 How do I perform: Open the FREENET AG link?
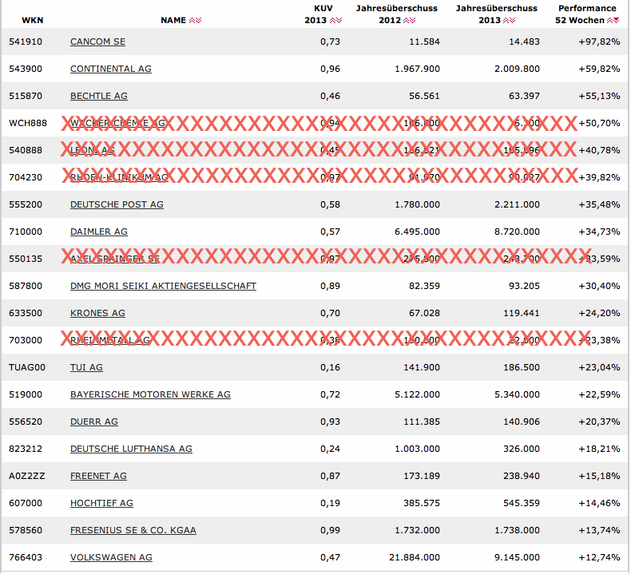[x=98, y=477]
